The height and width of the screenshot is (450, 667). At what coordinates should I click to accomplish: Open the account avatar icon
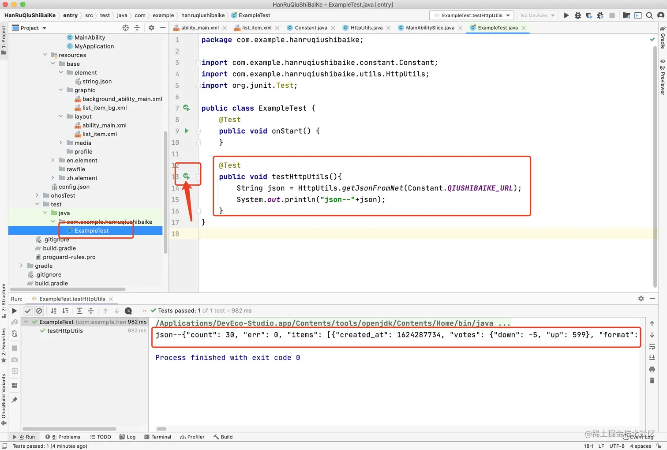tap(660, 15)
